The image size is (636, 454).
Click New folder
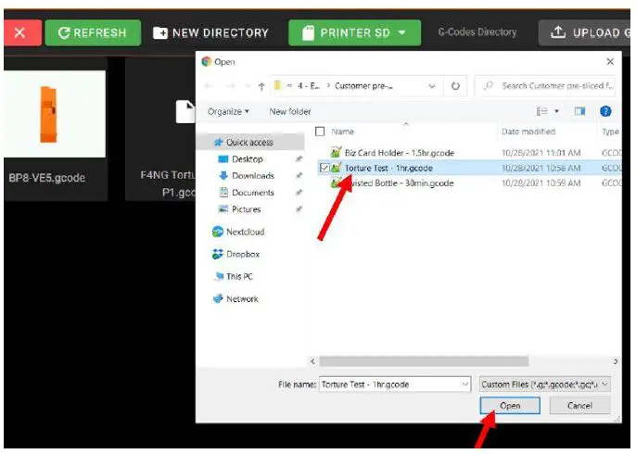(290, 111)
